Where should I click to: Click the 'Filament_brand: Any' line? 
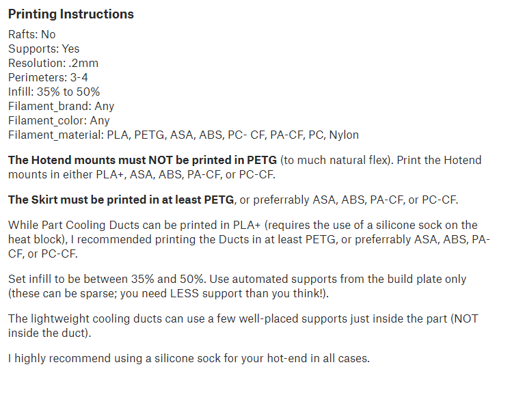pos(61,106)
